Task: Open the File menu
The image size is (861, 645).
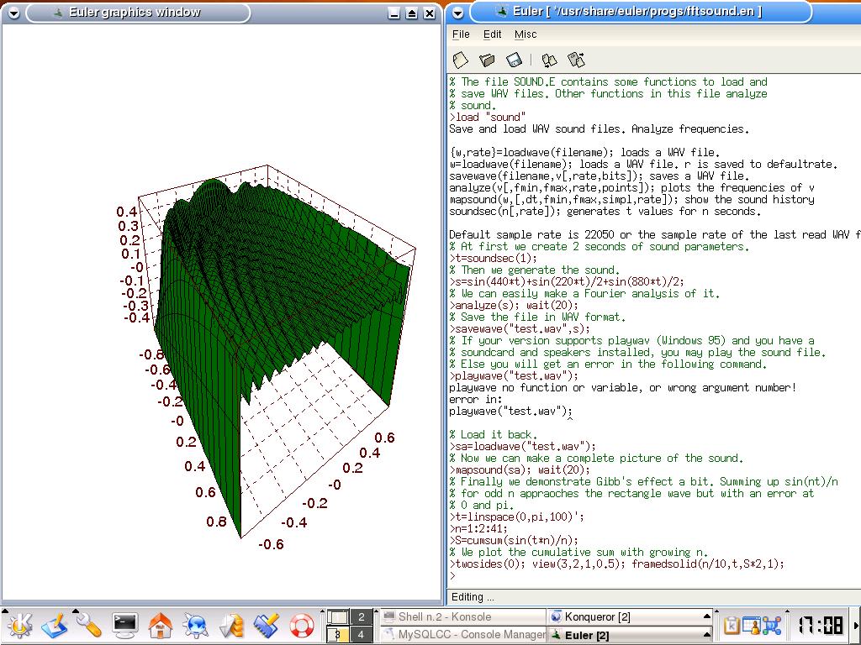Action: 461,34
